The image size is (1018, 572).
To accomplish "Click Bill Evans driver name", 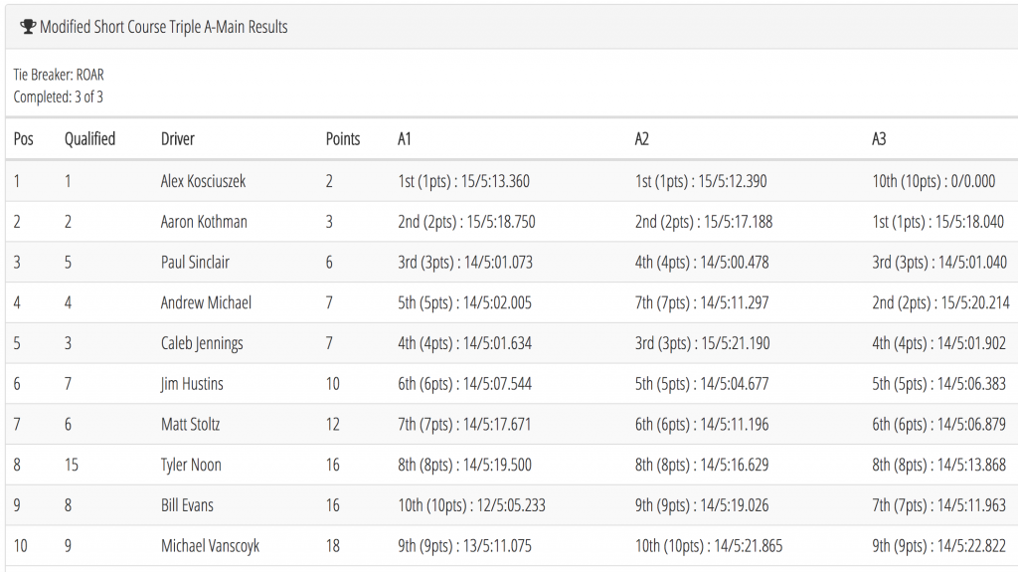I will (x=187, y=505).
